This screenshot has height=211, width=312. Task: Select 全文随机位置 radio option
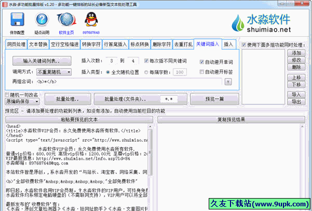tap(107, 72)
